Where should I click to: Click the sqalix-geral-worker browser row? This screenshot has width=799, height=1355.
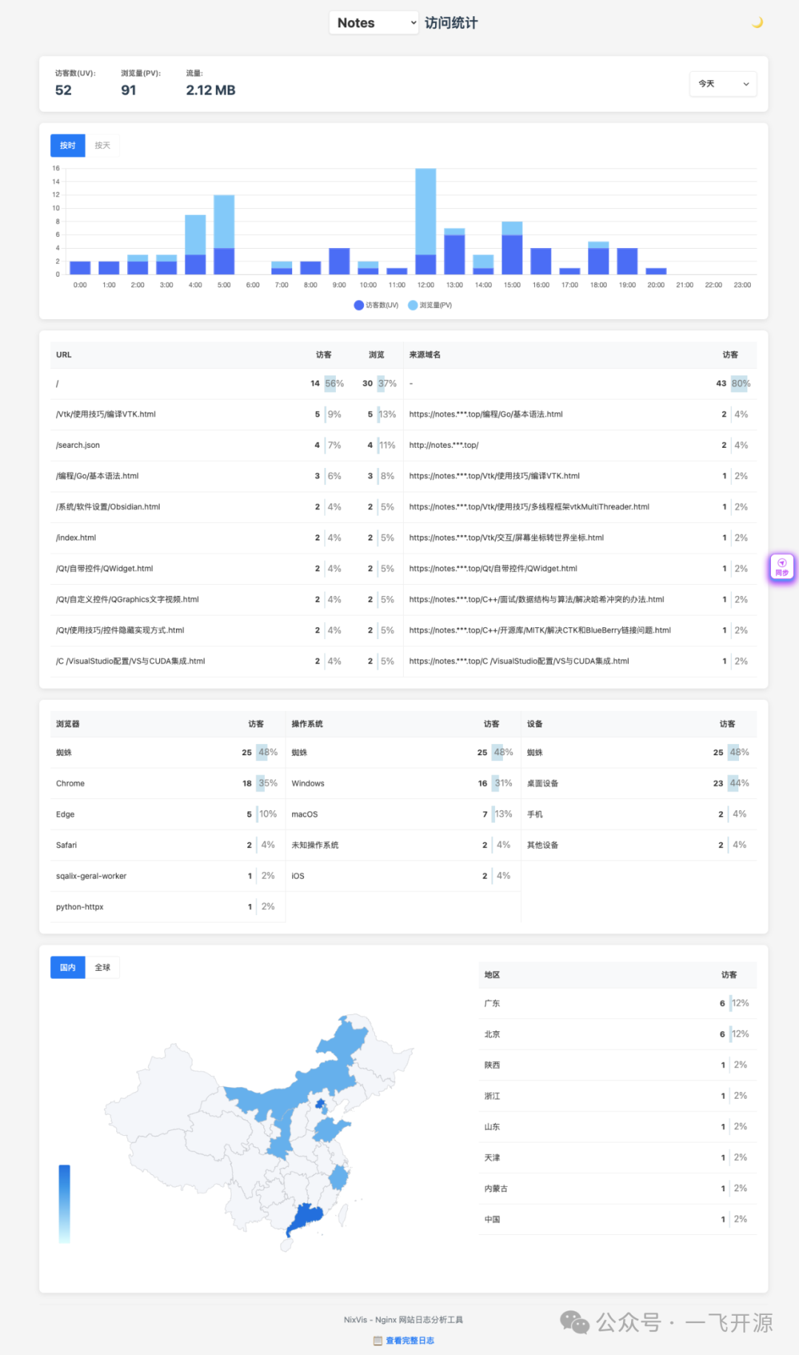point(168,876)
